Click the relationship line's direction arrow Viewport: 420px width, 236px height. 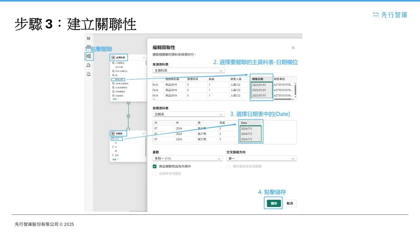coord(128,116)
